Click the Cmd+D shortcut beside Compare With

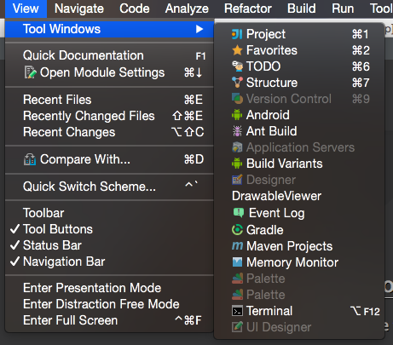click(194, 159)
